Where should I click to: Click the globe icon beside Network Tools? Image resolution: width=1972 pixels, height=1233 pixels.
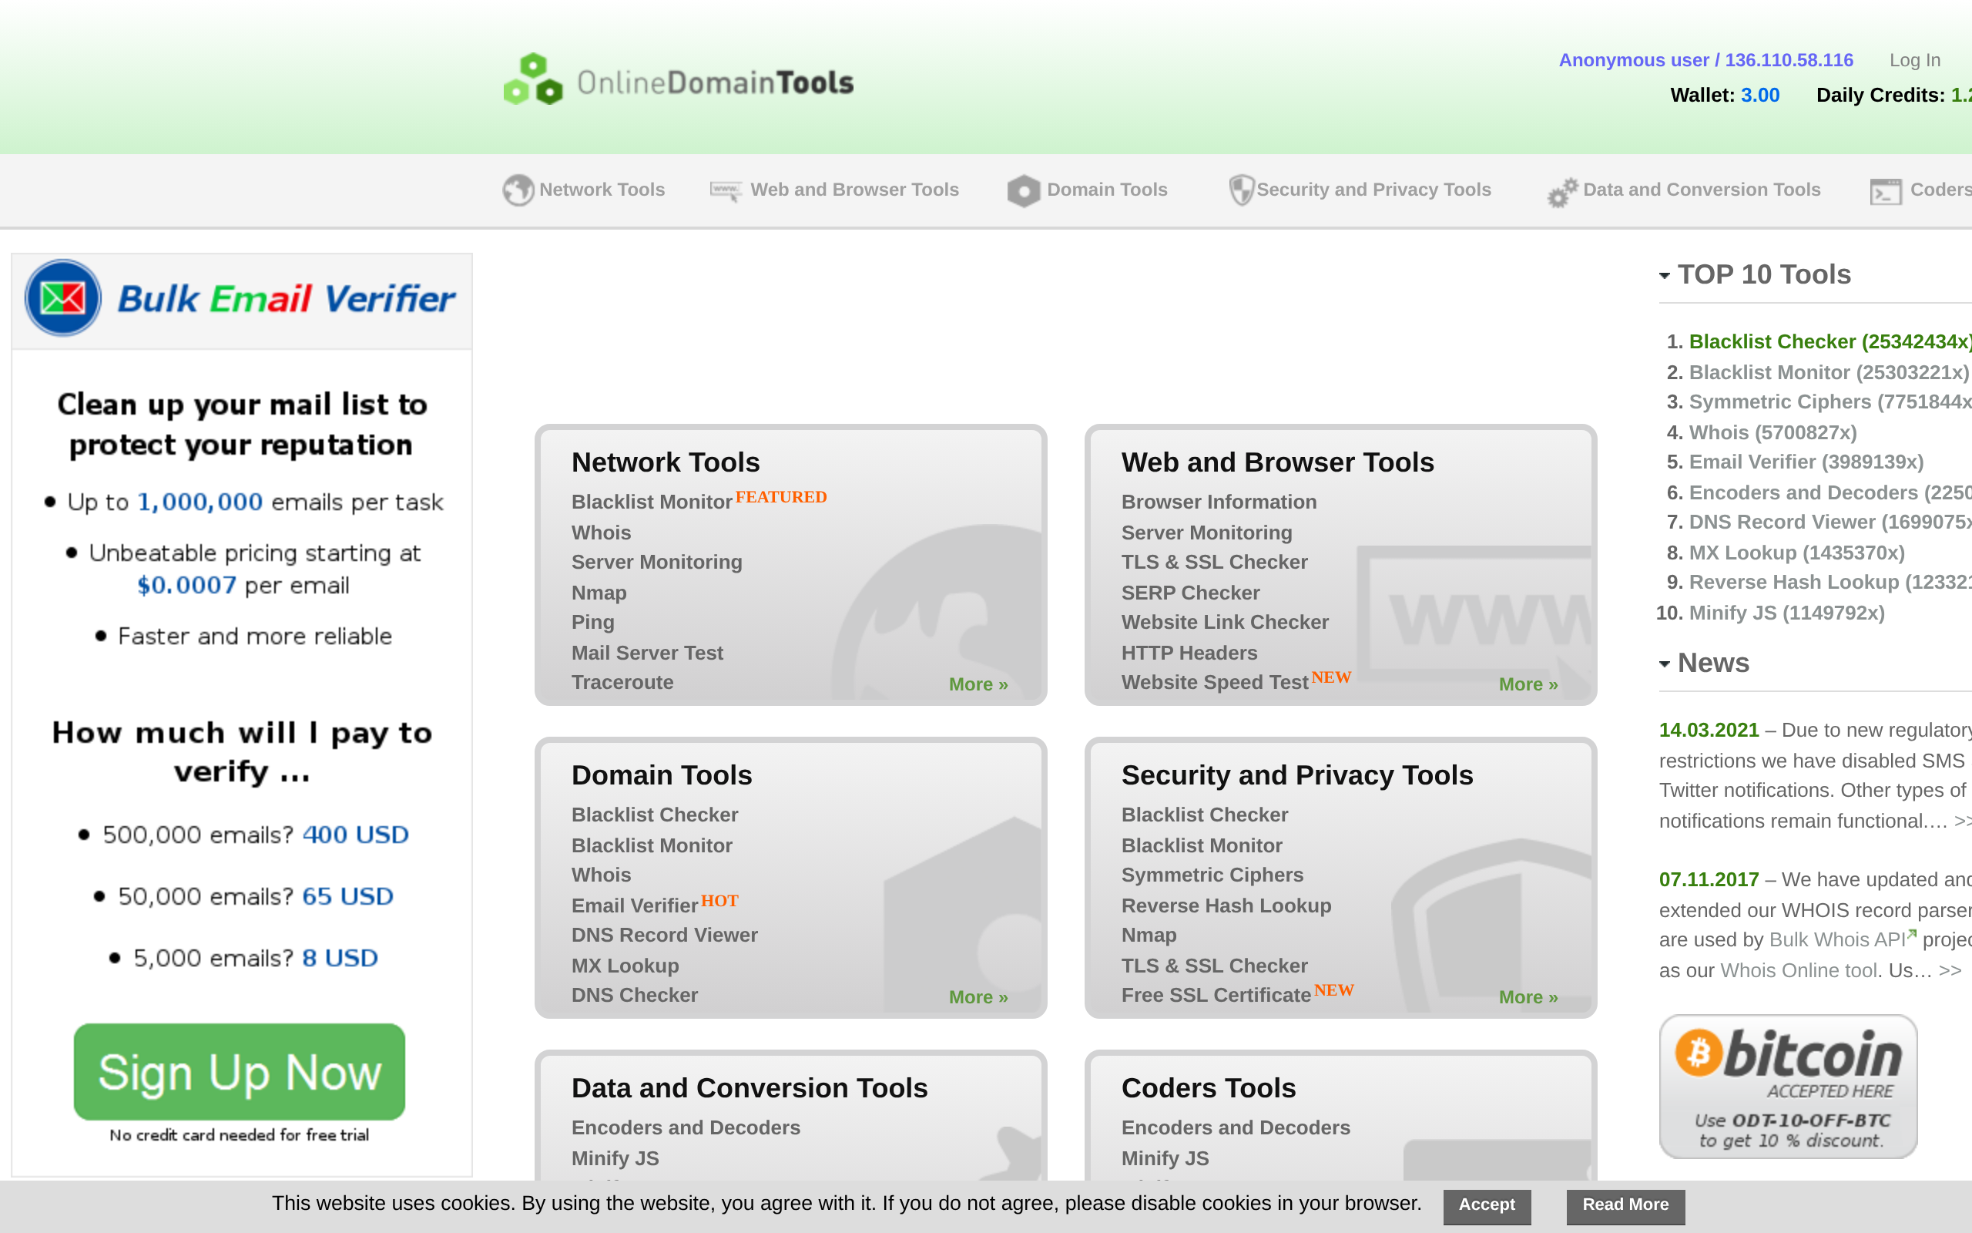tap(518, 190)
